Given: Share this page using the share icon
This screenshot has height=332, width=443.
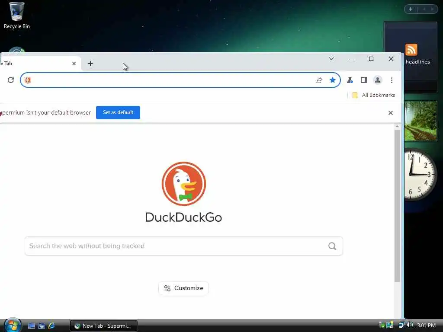Looking at the screenshot, I should pyautogui.click(x=319, y=80).
